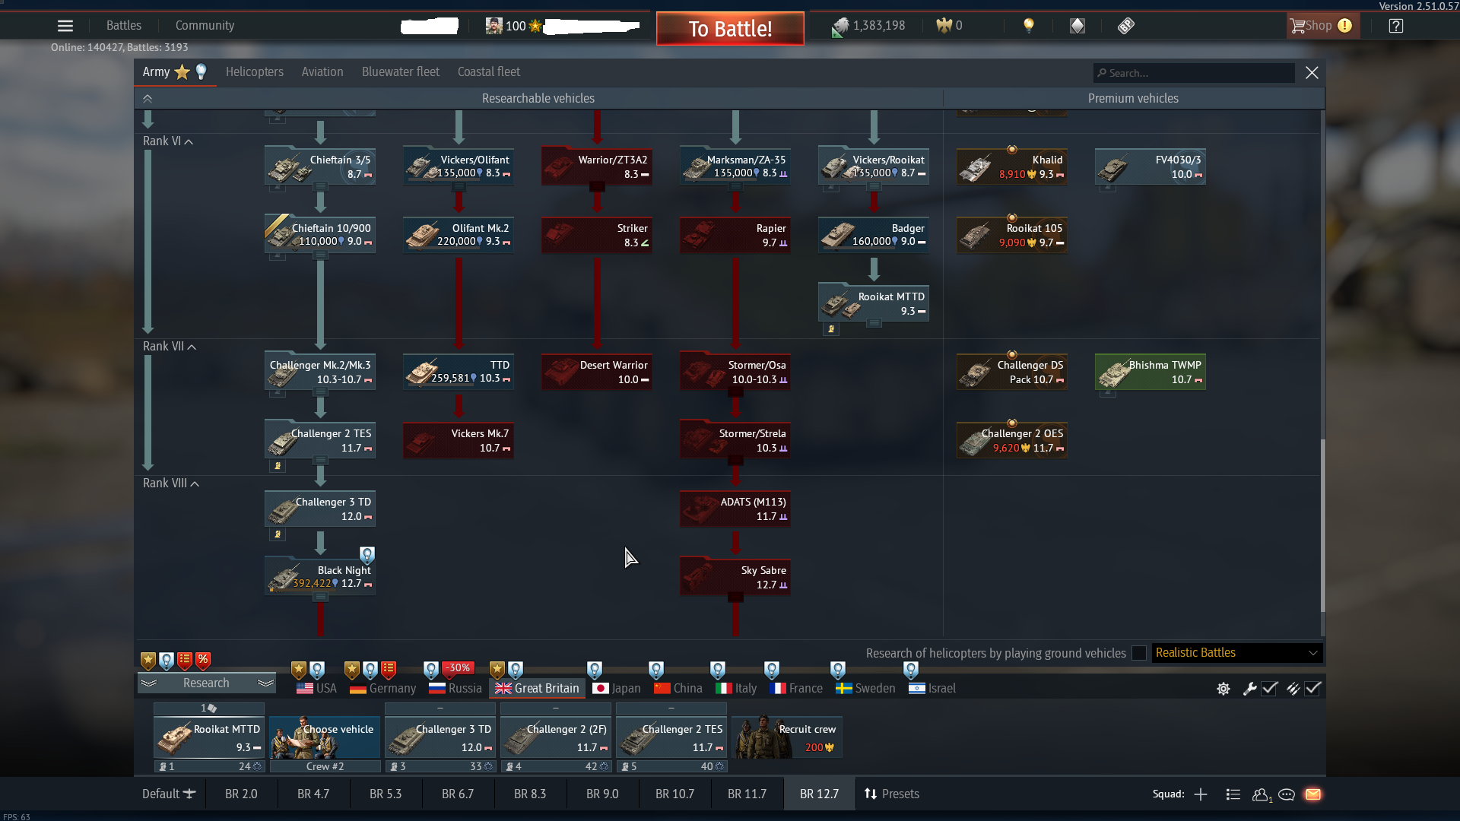Open the chat bubble icon
This screenshot has height=821, width=1460.
pos(1287,794)
